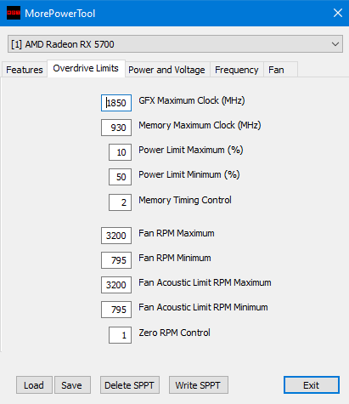Click the Power Limit Maximum (%) label
Image resolution: width=349 pixels, height=404 pixels.
pyautogui.click(x=191, y=150)
